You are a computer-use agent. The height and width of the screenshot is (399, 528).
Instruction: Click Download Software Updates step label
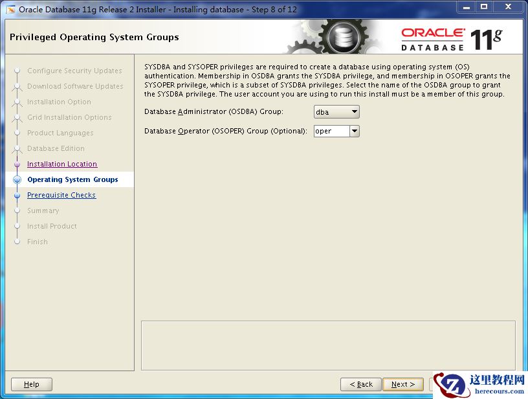pos(75,86)
